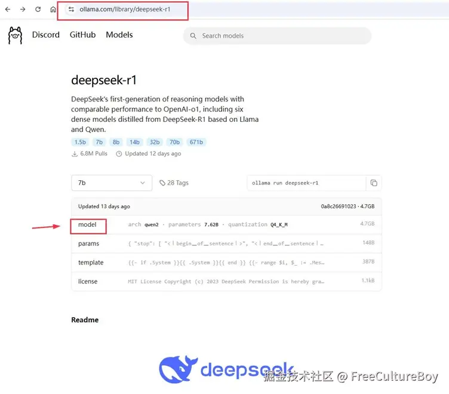449x394 pixels.
Task: Click the deepseek-r1 page heading
Action: [x=104, y=80]
